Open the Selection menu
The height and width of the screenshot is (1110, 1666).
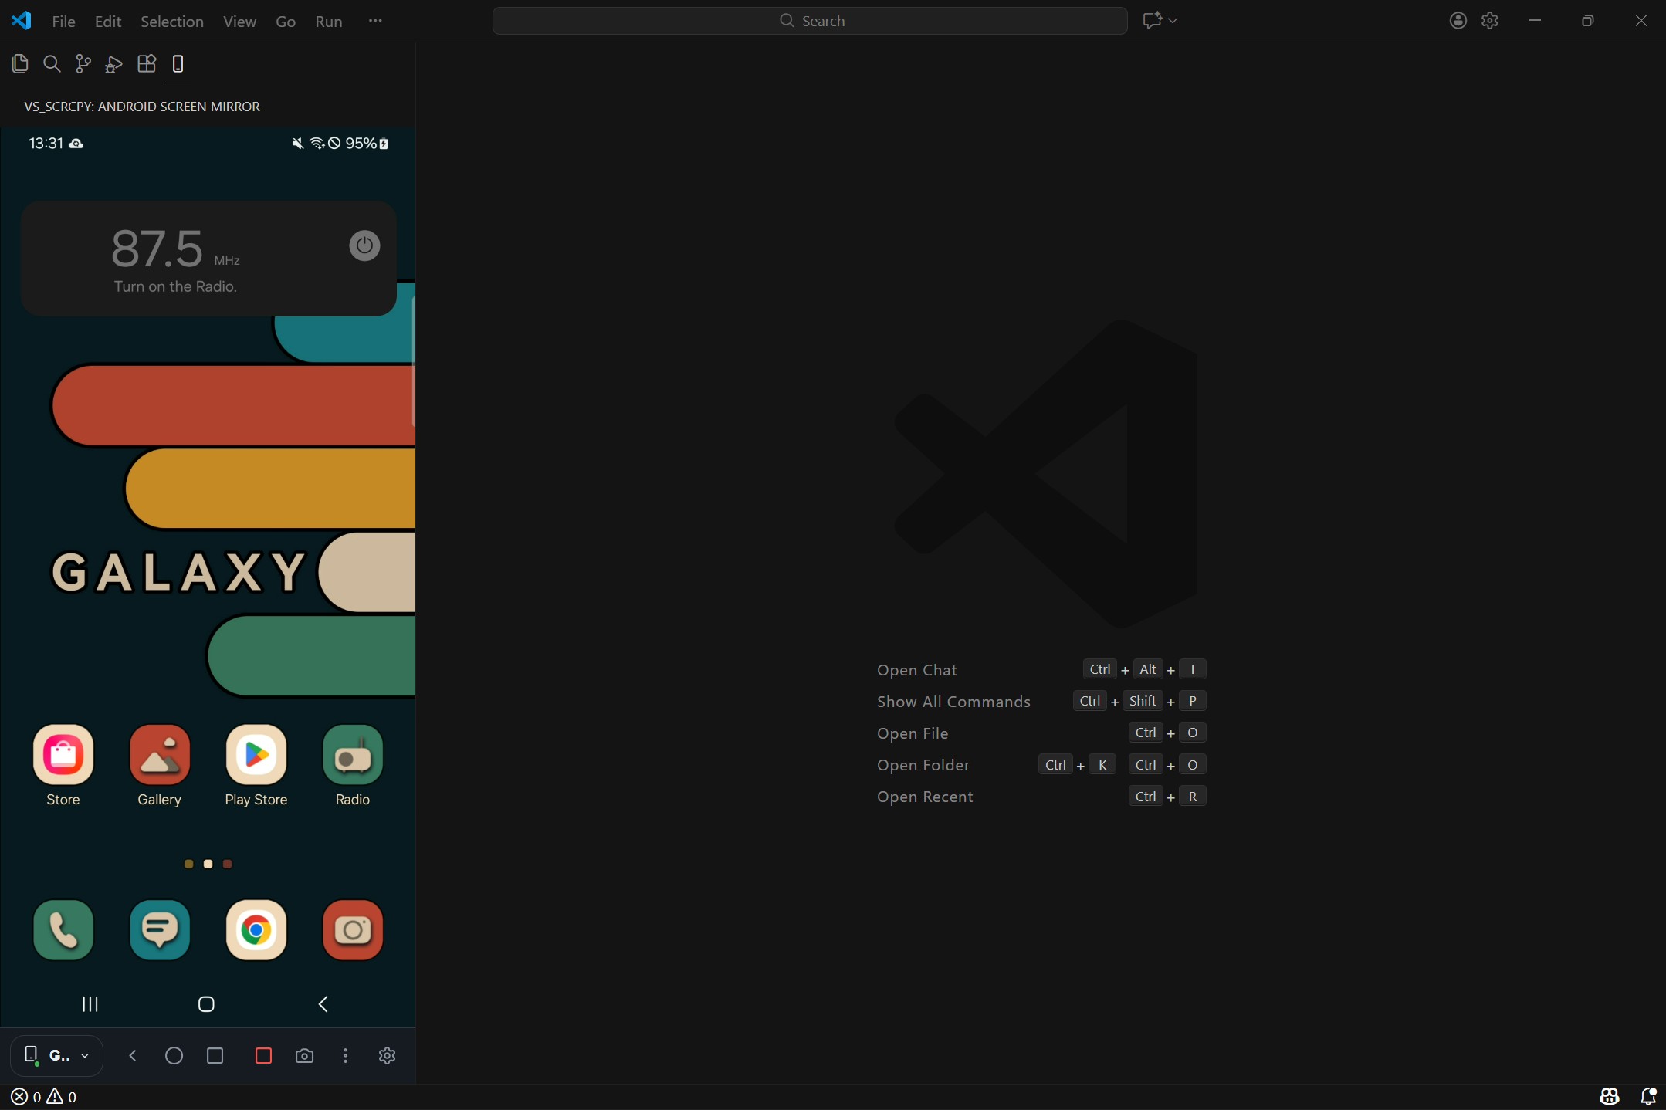171,22
